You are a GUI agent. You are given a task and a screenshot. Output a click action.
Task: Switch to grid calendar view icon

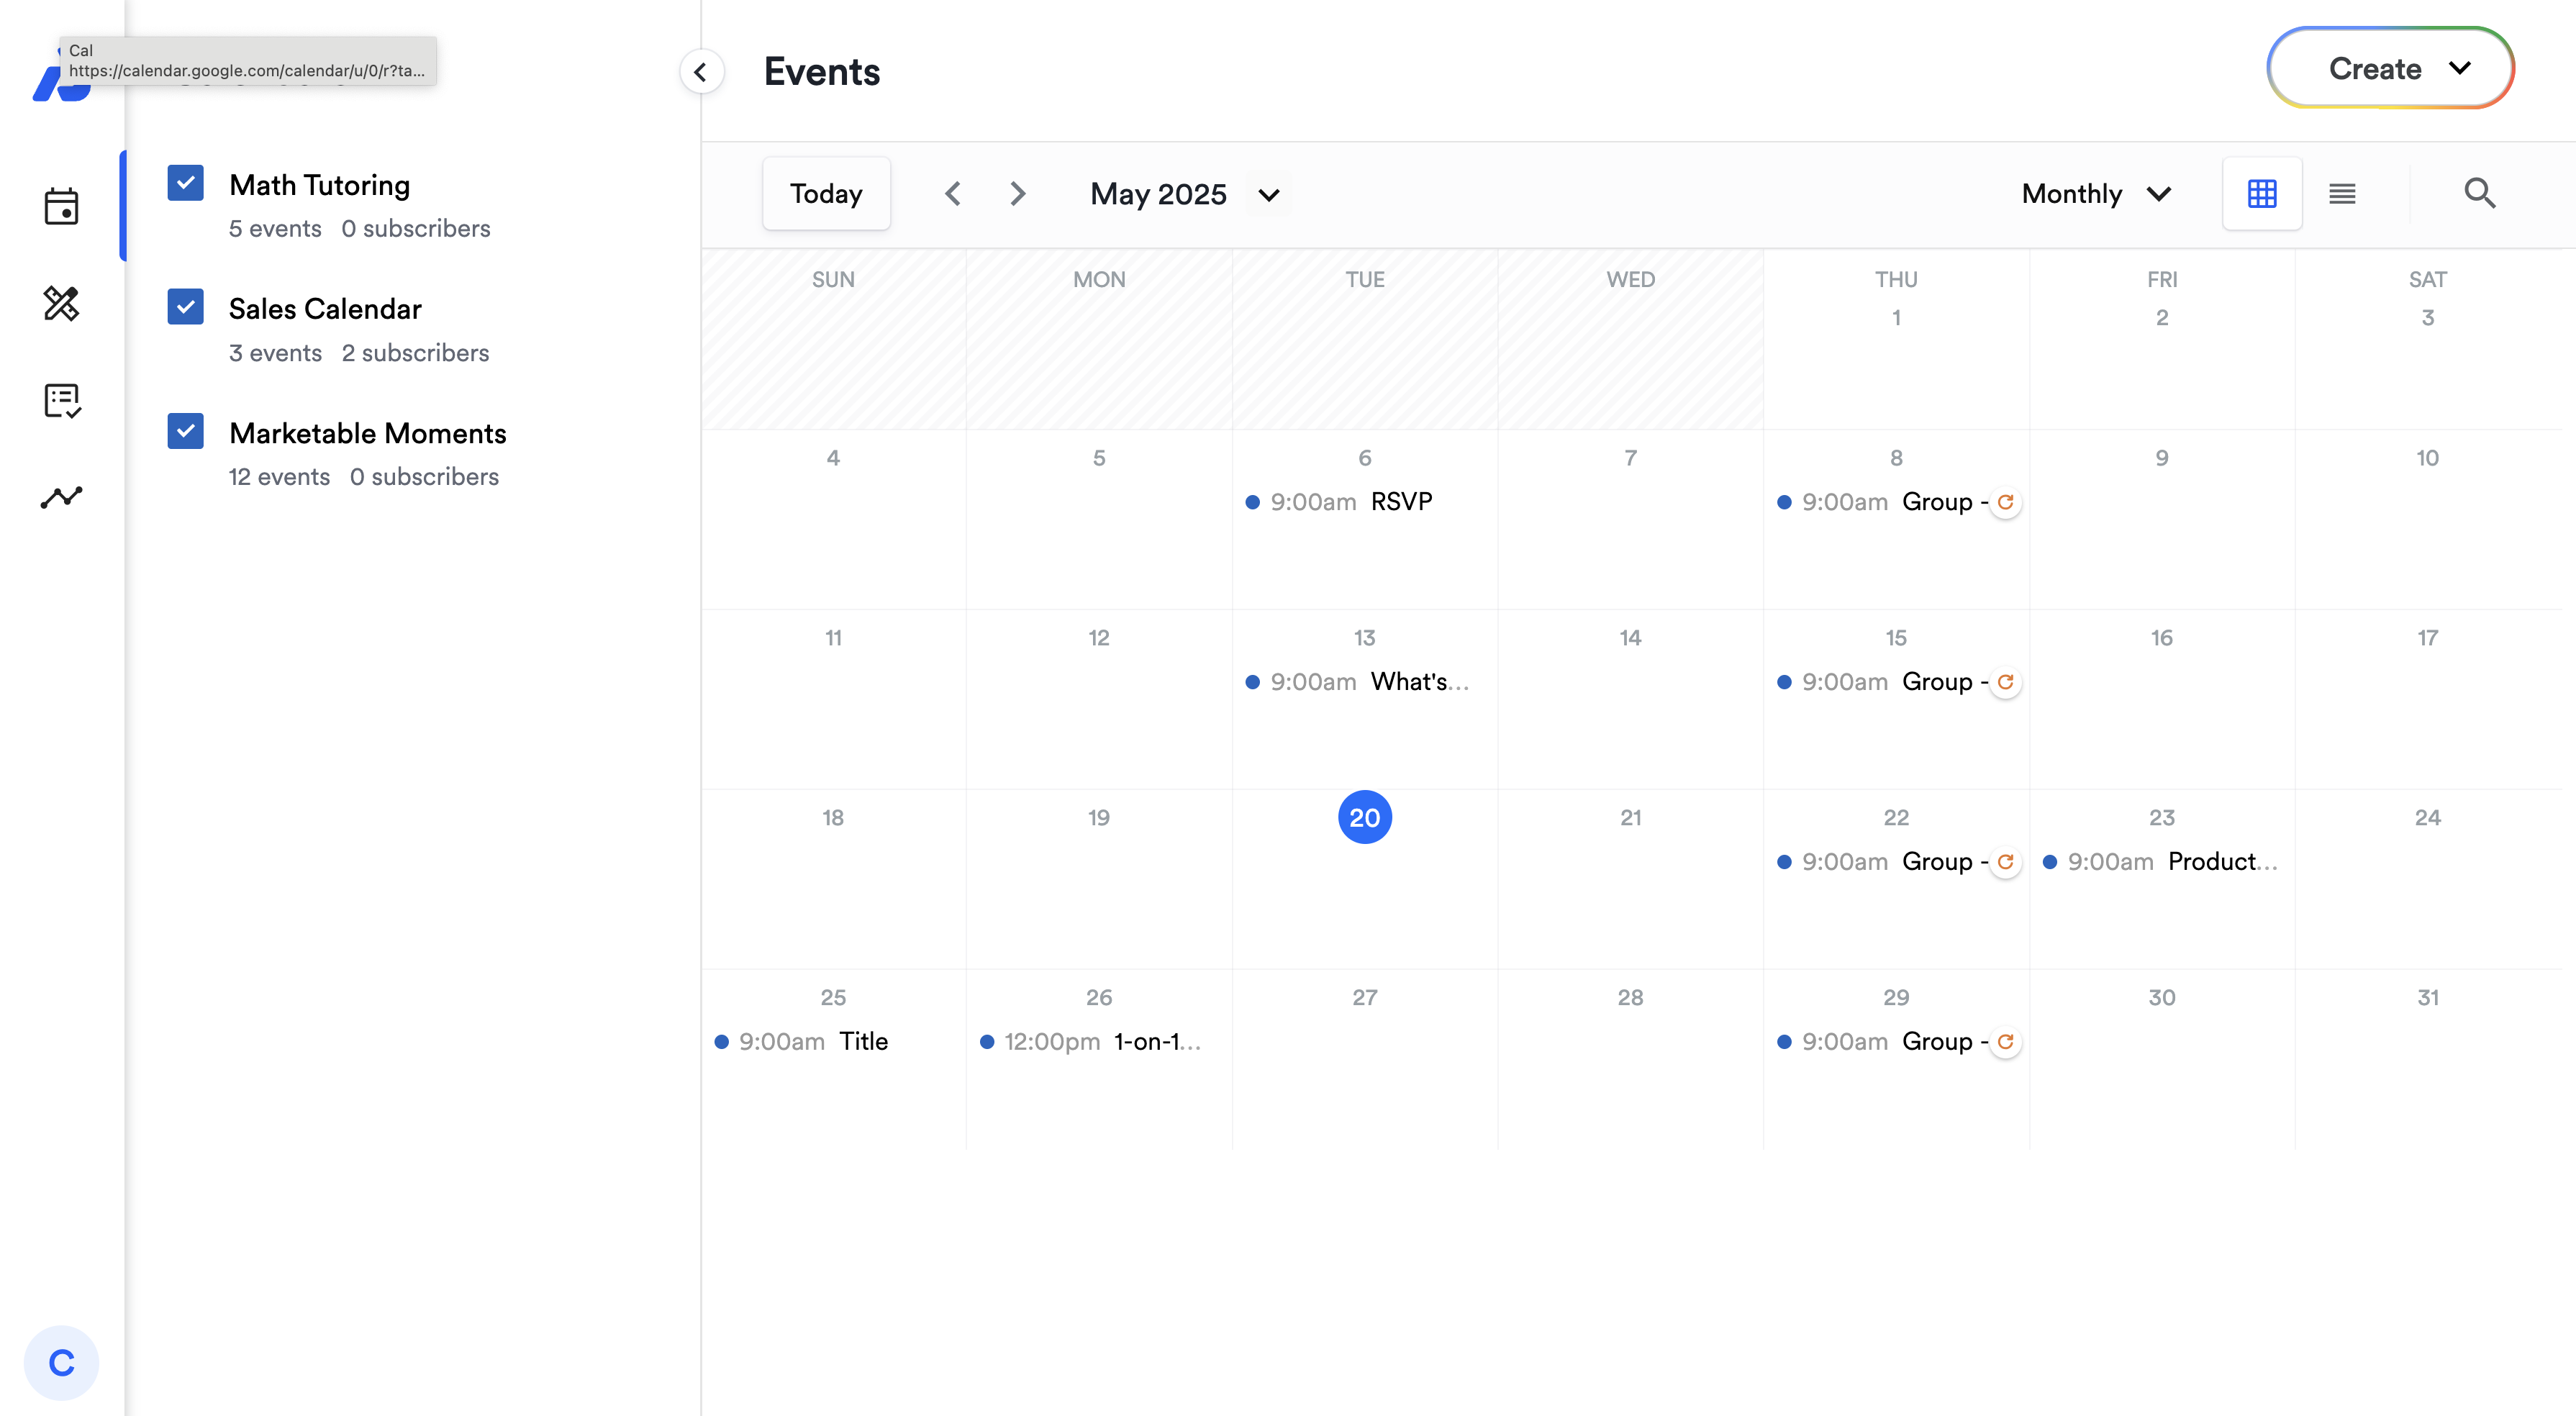(2261, 193)
